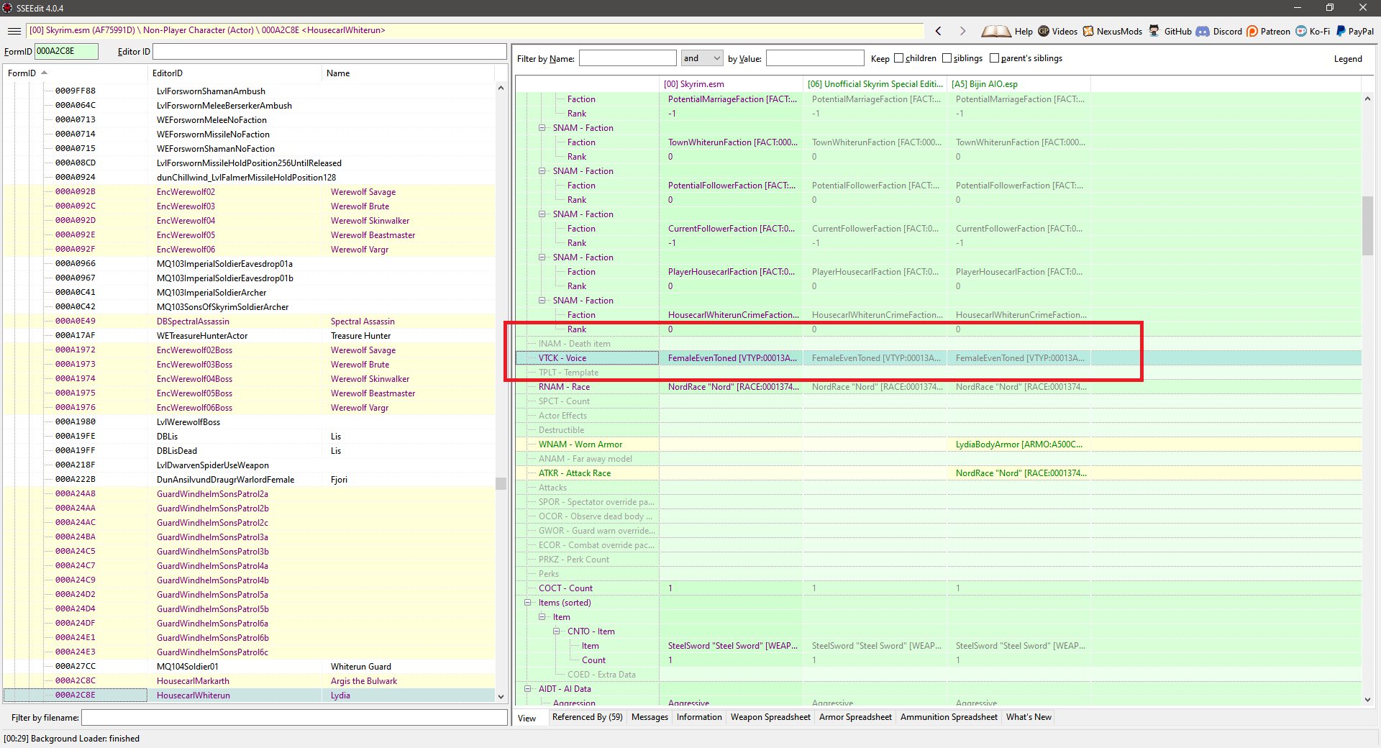Collapse the Items (sorted) node
The image size is (1381, 748).
[528, 603]
